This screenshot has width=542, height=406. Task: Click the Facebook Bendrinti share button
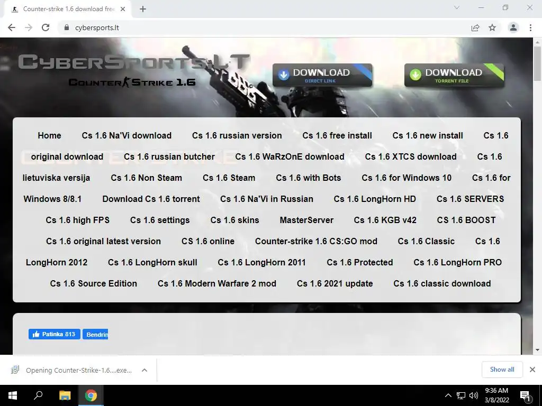95,334
